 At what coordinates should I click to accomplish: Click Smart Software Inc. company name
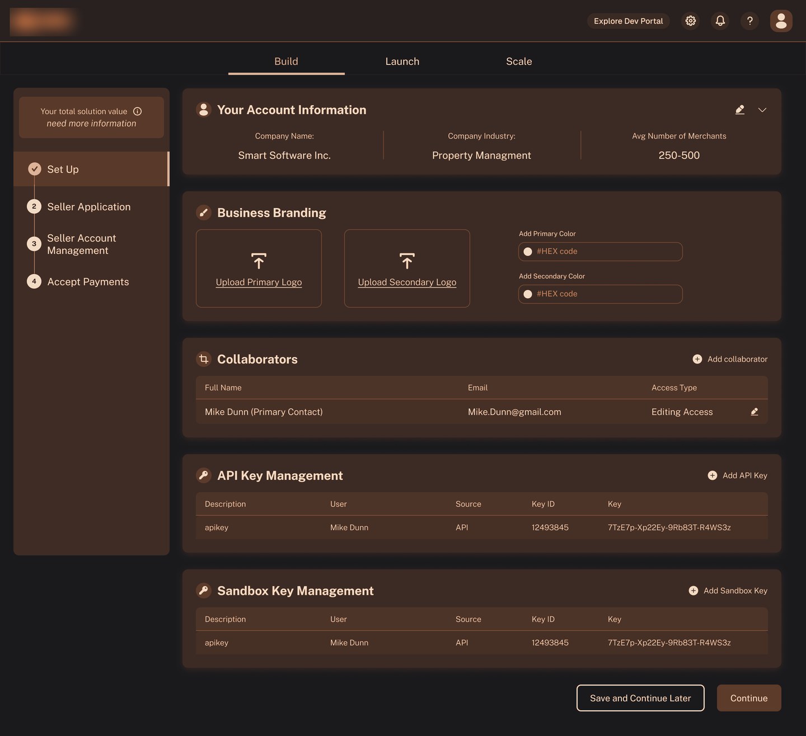click(x=284, y=155)
